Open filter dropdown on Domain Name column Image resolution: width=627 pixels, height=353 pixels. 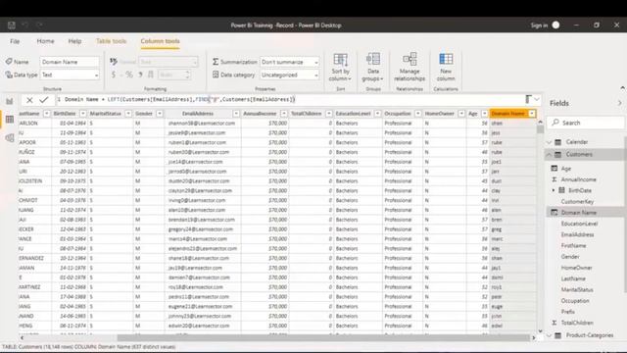pyautogui.click(x=532, y=114)
